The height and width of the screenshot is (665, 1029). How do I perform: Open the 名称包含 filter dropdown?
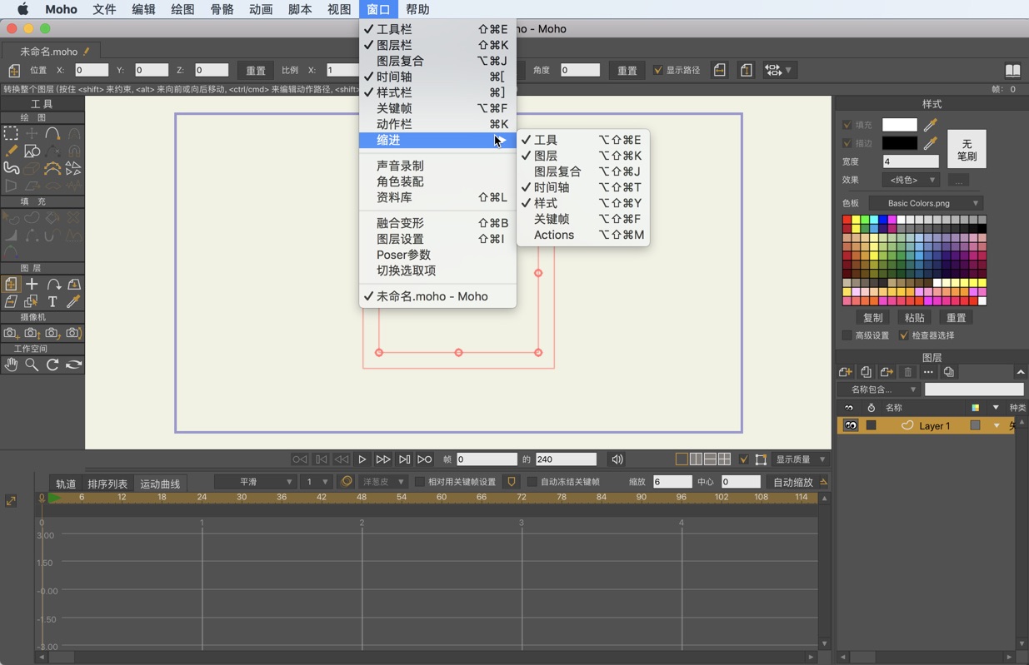879,389
